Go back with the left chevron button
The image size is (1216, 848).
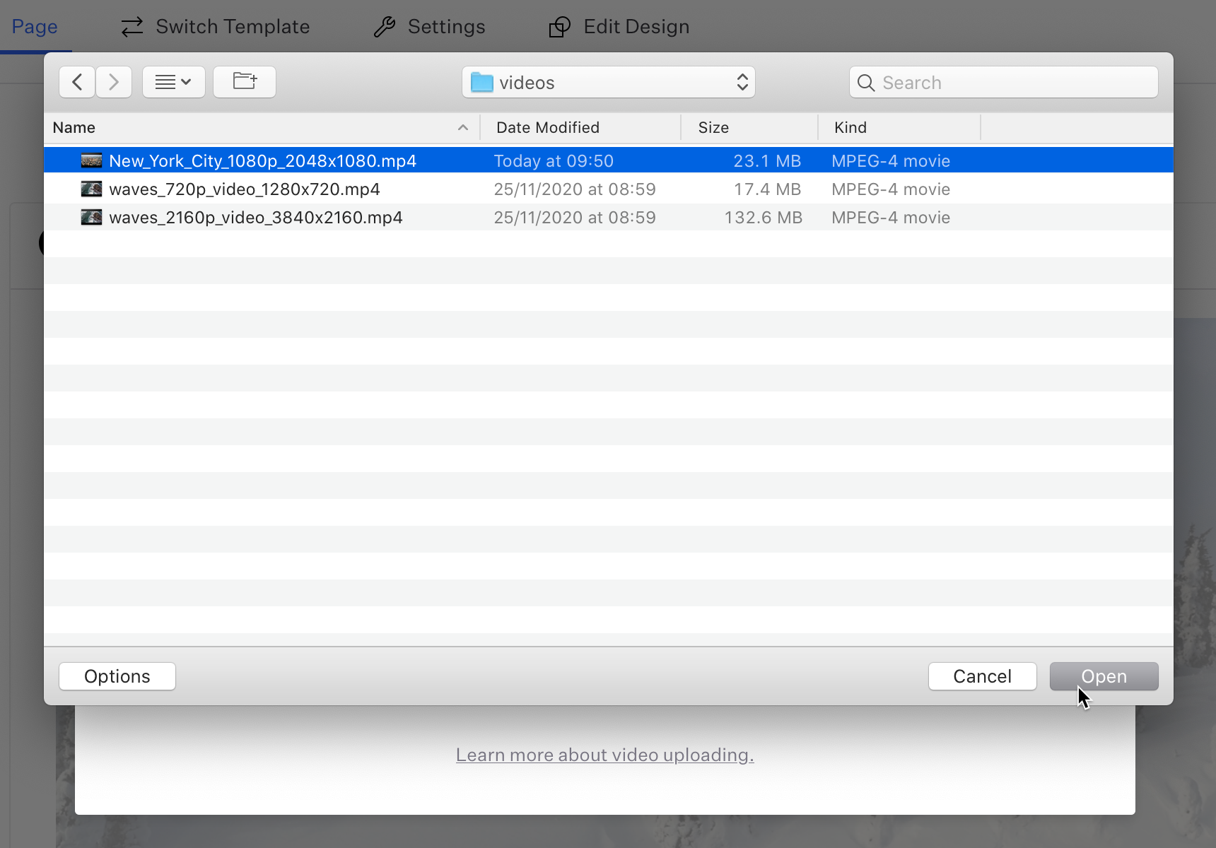pyautogui.click(x=77, y=82)
